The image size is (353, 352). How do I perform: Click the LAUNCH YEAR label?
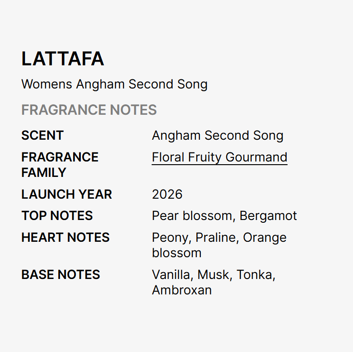point(67,194)
